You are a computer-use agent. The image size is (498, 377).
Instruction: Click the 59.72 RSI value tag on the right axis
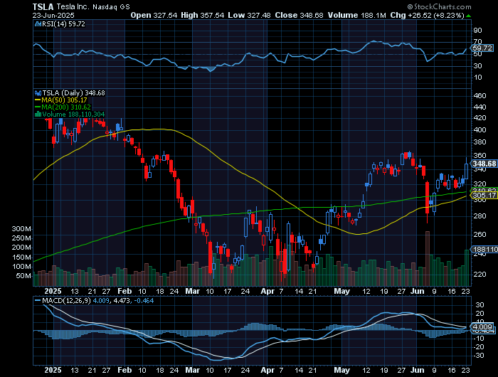[x=482, y=48]
